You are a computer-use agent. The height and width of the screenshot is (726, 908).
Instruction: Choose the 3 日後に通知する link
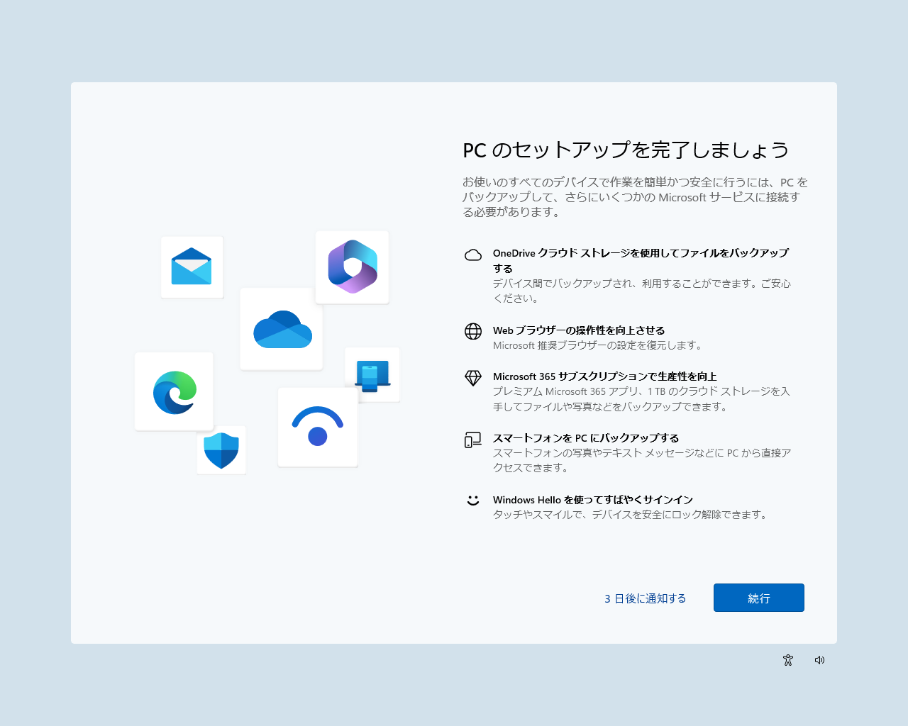pos(646,598)
